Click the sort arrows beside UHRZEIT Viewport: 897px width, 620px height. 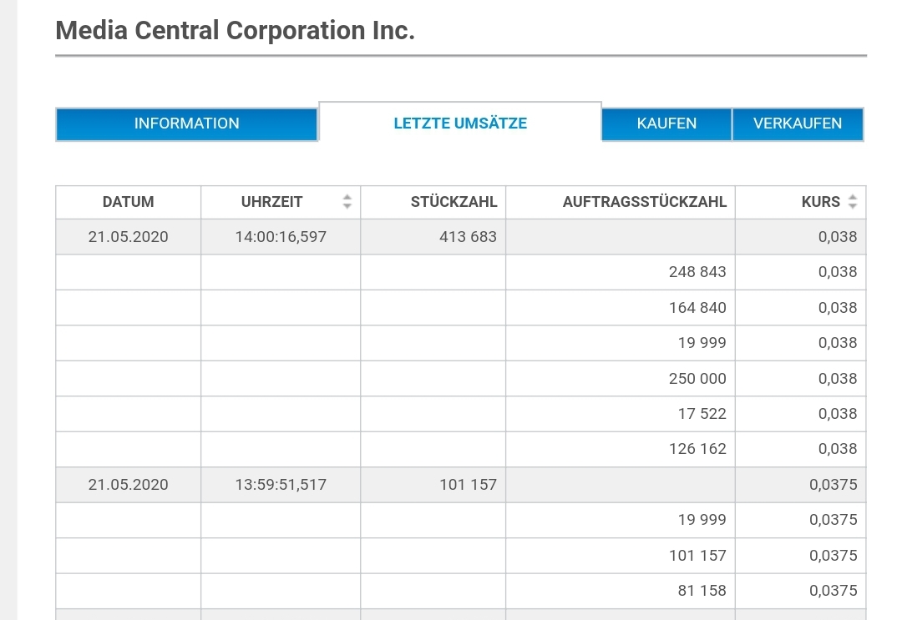[x=347, y=202]
